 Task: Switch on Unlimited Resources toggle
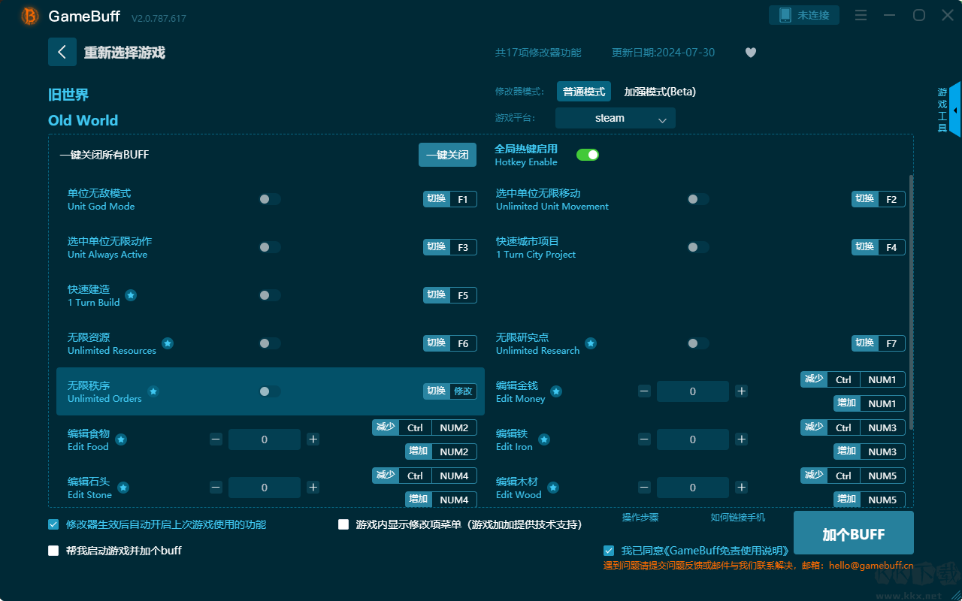click(270, 343)
